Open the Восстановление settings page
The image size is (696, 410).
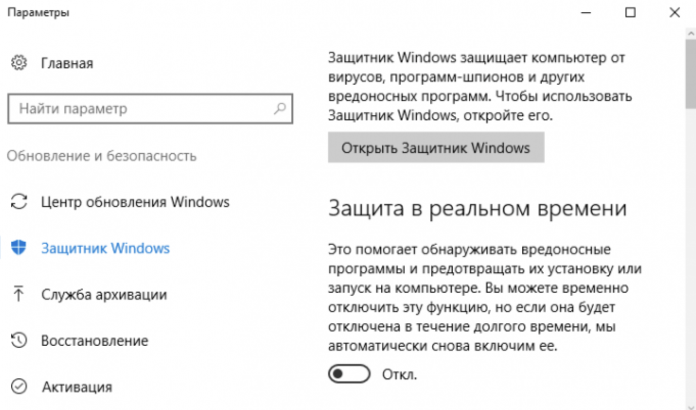pyautogui.click(x=95, y=340)
